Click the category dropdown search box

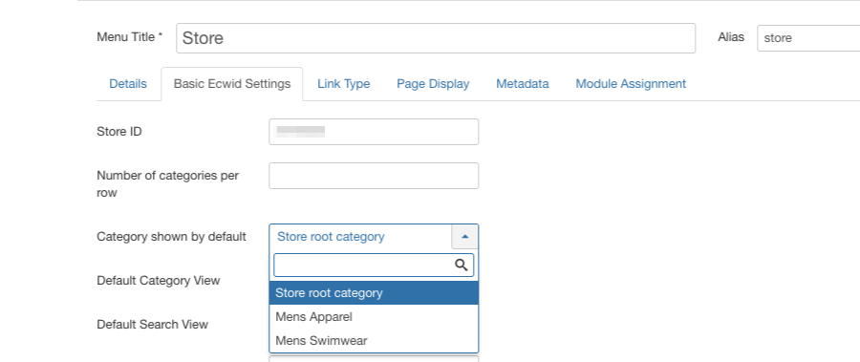coord(374,265)
